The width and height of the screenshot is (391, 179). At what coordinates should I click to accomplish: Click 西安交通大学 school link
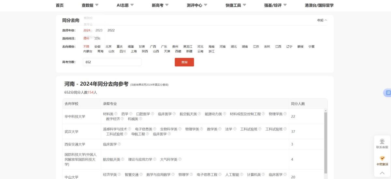(75, 144)
